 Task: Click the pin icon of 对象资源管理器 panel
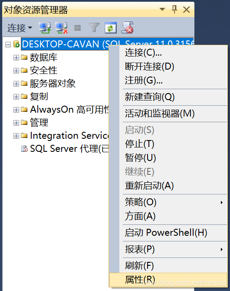pyautogui.click(x=174, y=9)
